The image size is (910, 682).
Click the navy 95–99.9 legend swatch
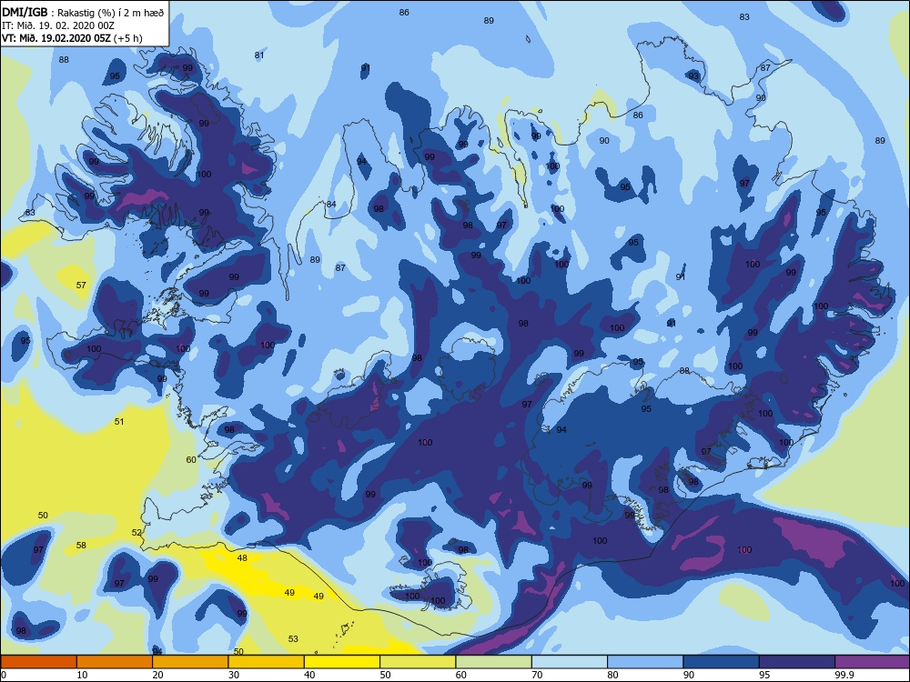(797, 662)
